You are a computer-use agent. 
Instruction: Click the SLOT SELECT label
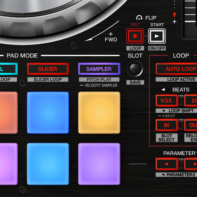166,138
